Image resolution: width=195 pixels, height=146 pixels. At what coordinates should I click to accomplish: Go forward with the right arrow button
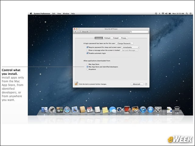point(78,32)
